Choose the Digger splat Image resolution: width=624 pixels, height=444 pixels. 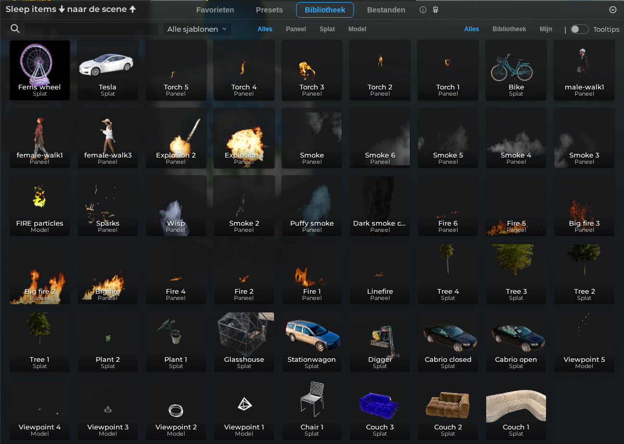(x=380, y=343)
